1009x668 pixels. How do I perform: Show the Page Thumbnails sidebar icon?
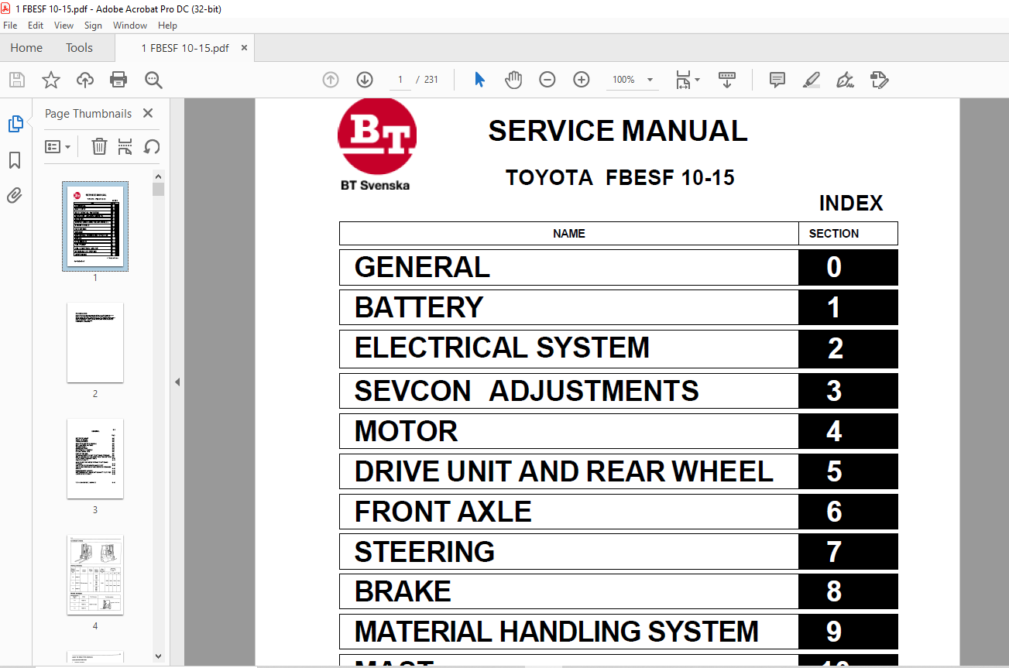click(15, 124)
